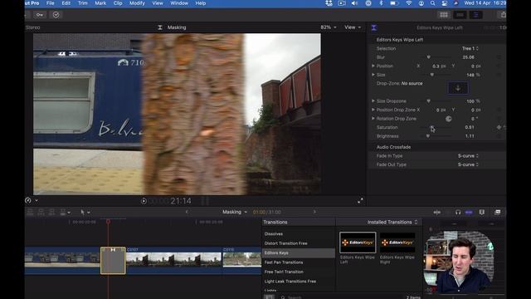This screenshot has height=299, width=531.
Task: Insert clip into storyline icon
Action: pyautogui.click(x=41, y=213)
